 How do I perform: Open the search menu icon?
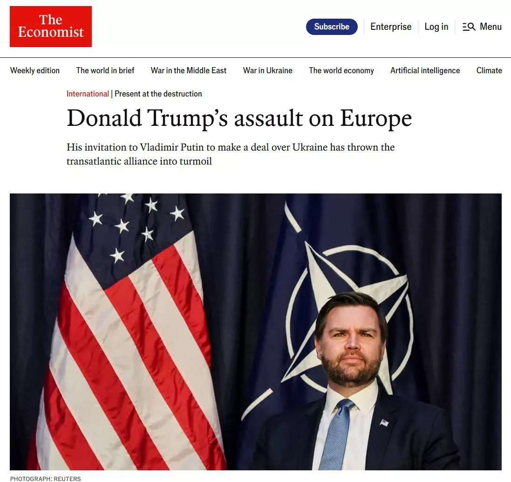pyautogui.click(x=469, y=27)
